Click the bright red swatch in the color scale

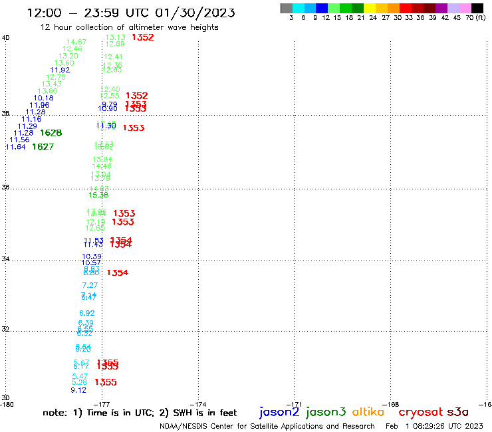point(406,8)
